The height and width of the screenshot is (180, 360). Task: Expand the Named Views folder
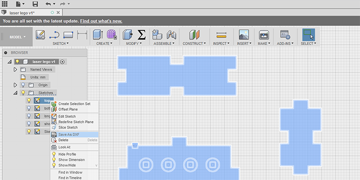(x=15, y=70)
